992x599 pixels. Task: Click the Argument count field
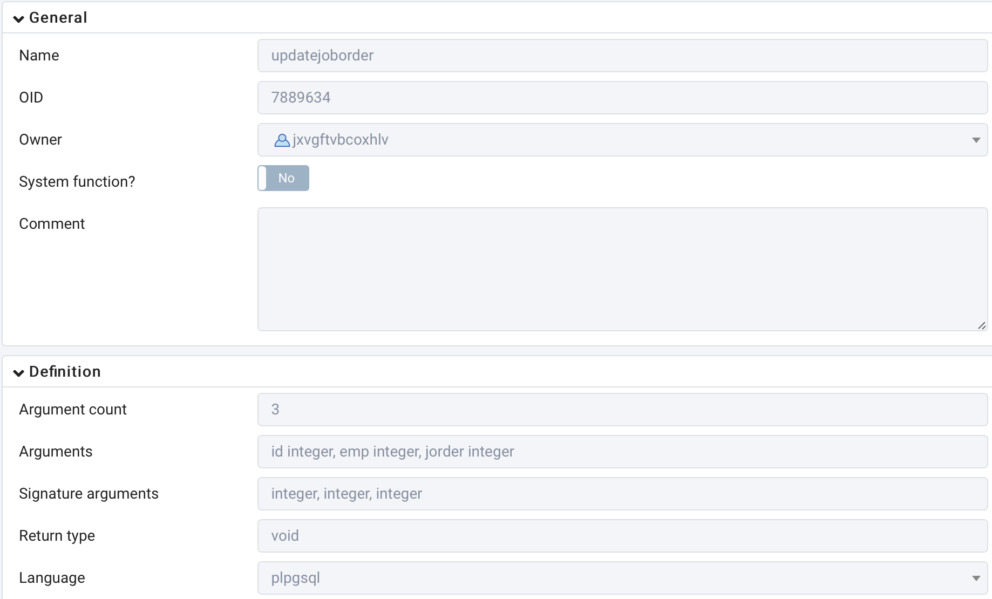622,410
